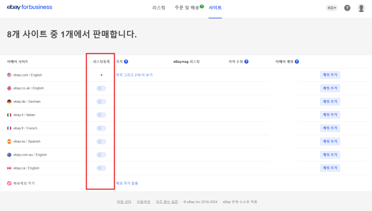
Task: Click the ebay.ca / English site name
Action: (x=26, y=168)
